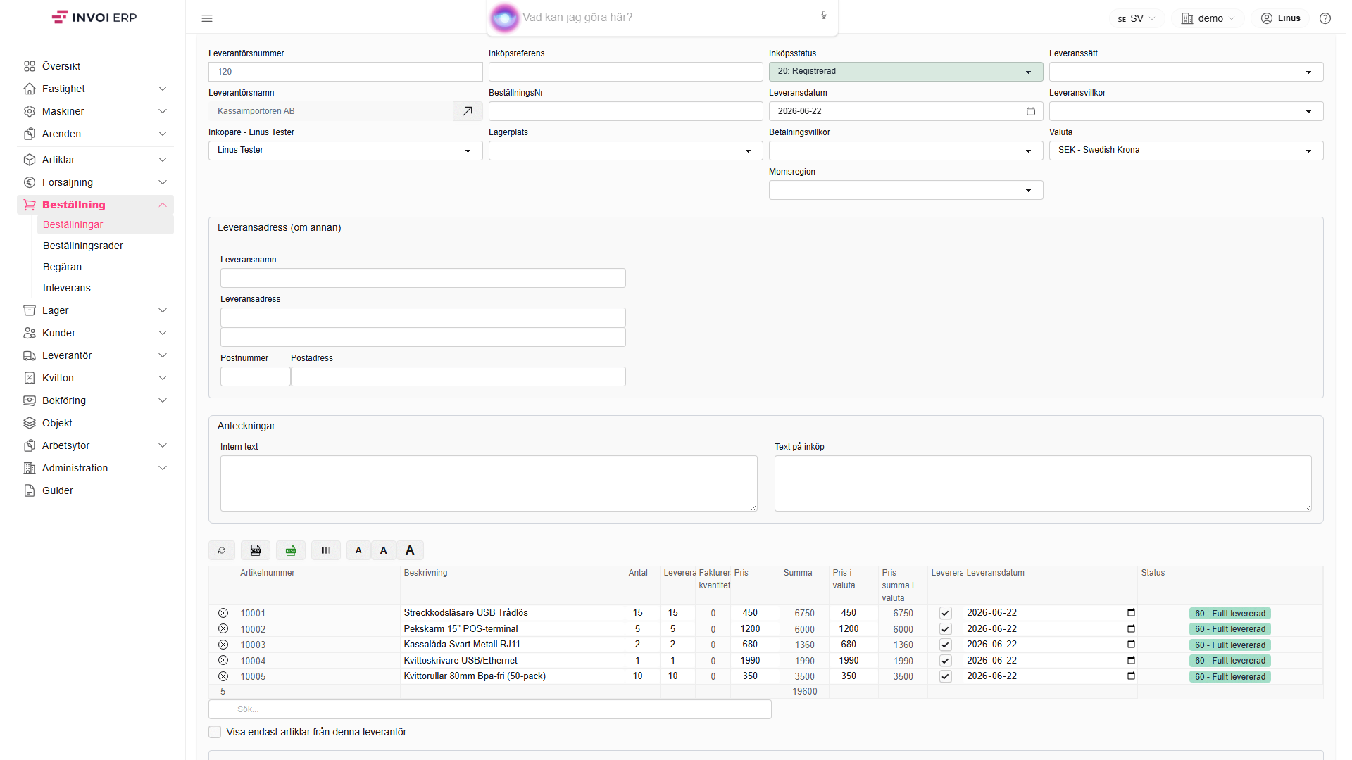Screen dimensions: 1352x760
Task: Toggle delivered checkbox for Kvittorullar 80mm
Action: click(x=946, y=676)
